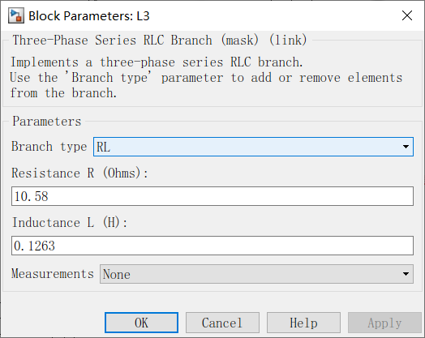Click the Block Parameters: L3 title text
Image resolution: width=425 pixels, height=338 pixels.
pyautogui.click(x=89, y=16)
